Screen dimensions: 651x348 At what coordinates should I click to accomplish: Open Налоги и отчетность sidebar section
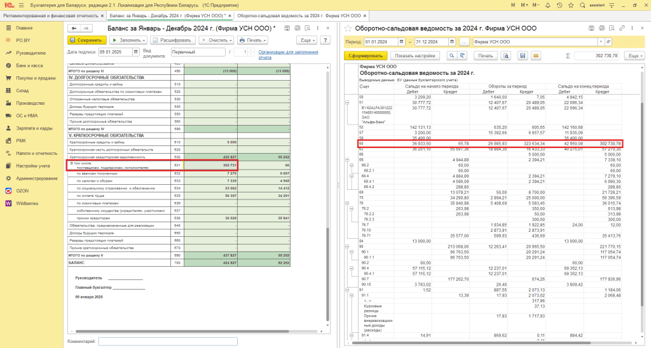click(x=36, y=153)
